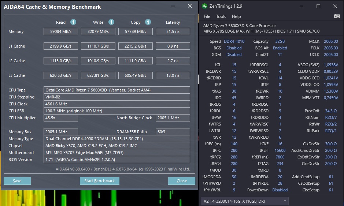This screenshot has height=206, width=344.
Task: Click Memory Type Dual Channel DDR4-4000 field
Action: [x=117, y=139]
